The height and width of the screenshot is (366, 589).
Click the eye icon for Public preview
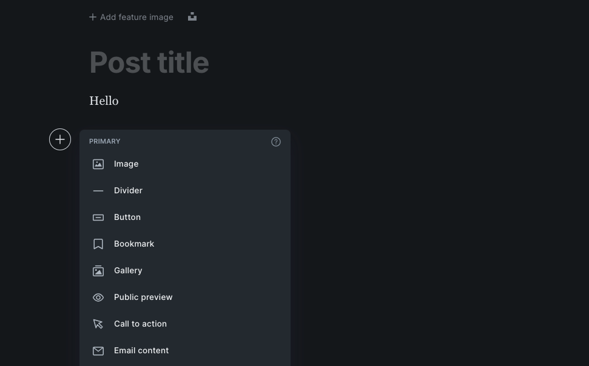tap(98, 298)
